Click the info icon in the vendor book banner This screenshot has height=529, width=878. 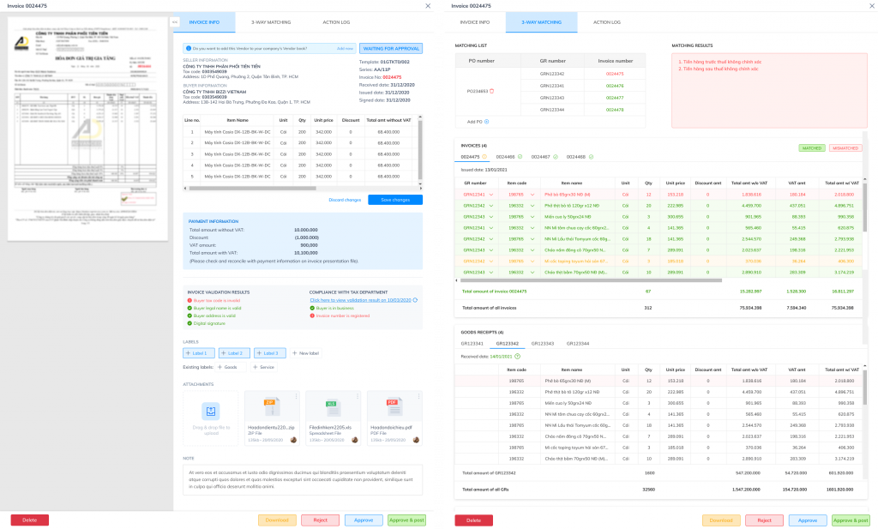189,47
